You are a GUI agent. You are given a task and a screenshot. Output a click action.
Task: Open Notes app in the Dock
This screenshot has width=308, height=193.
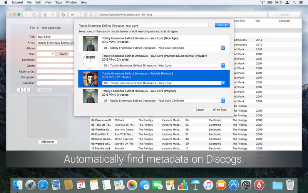(x=94, y=185)
